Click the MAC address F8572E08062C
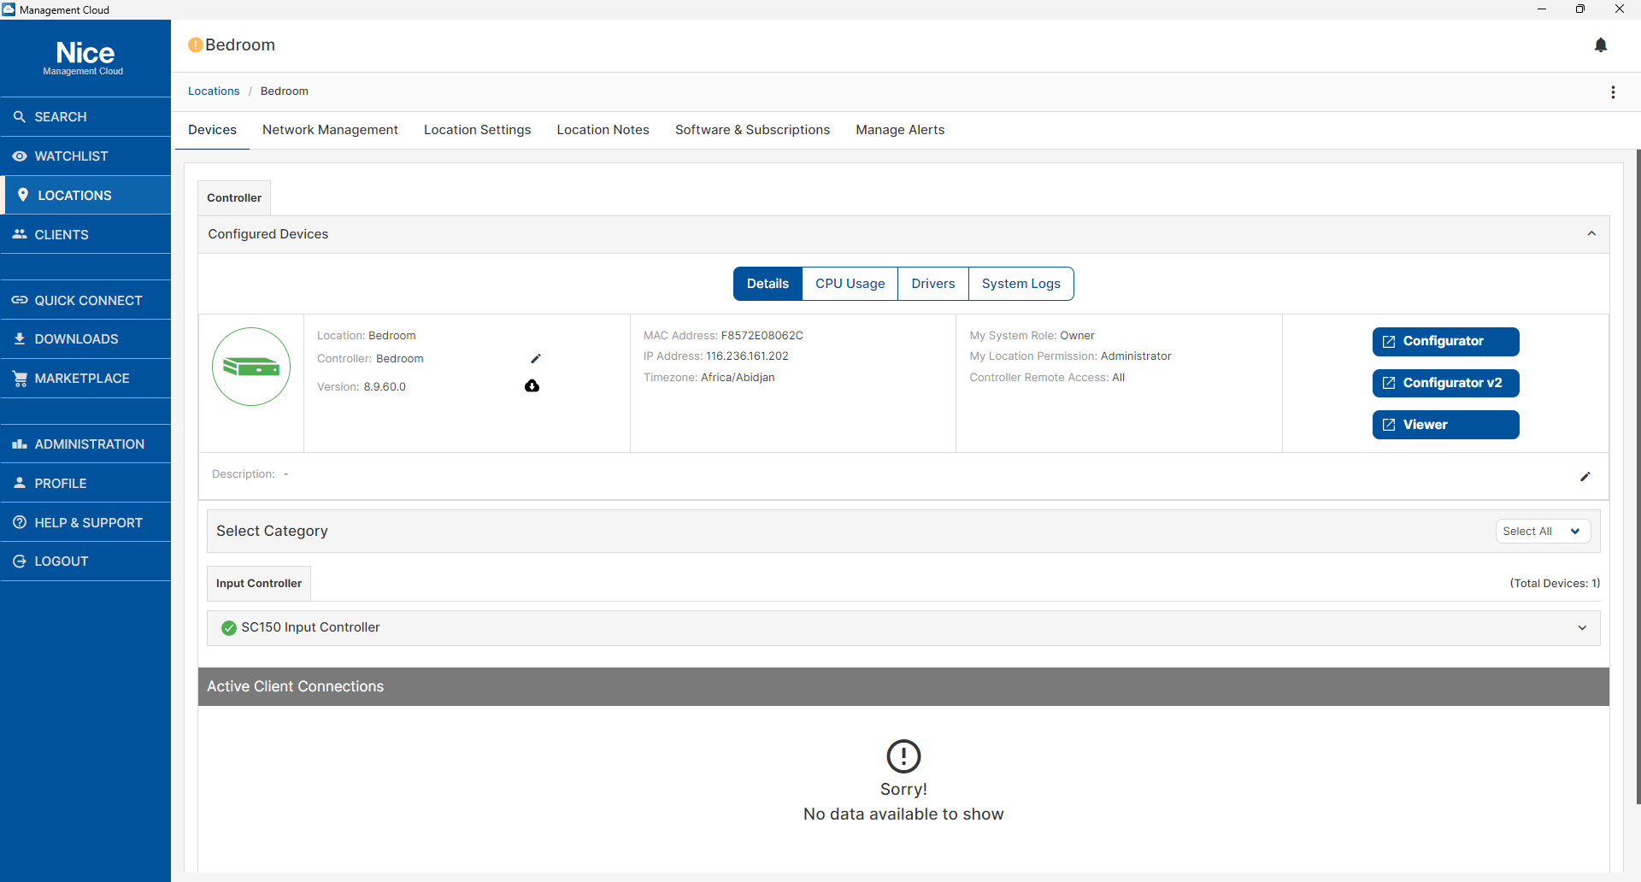The image size is (1641, 882). pyautogui.click(x=762, y=336)
